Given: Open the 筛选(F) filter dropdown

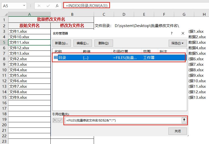Looking at the screenshot, I should [178, 43].
